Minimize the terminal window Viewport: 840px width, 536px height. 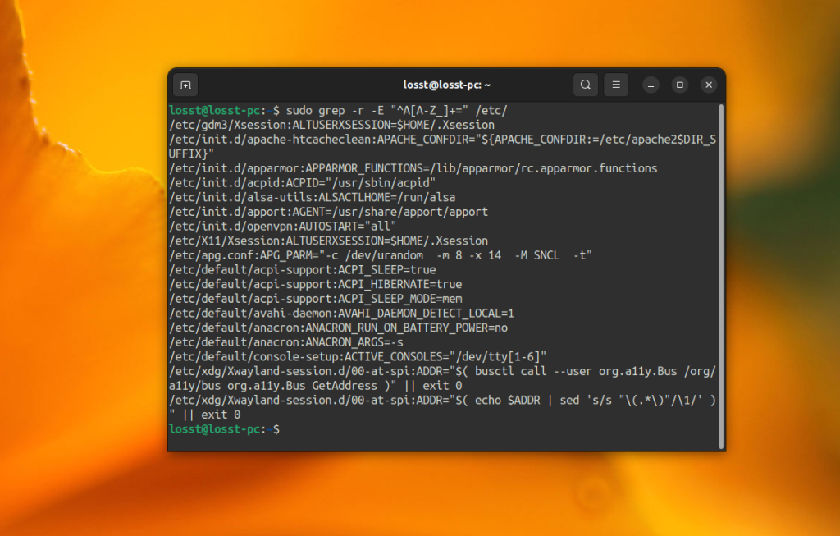coord(651,85)
